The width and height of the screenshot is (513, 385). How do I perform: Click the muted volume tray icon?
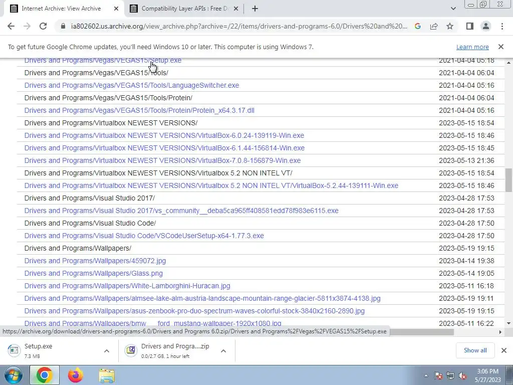(462, 376)
